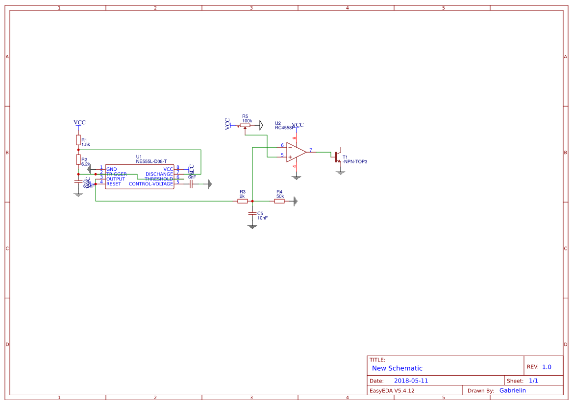
Task: Click the Drawn By name Gabrielin
Action: [x=513, y=391]
